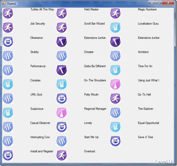177x166 pixels.
Task: Click the "Go To Hell" label
Action: [x=144, y=95]
